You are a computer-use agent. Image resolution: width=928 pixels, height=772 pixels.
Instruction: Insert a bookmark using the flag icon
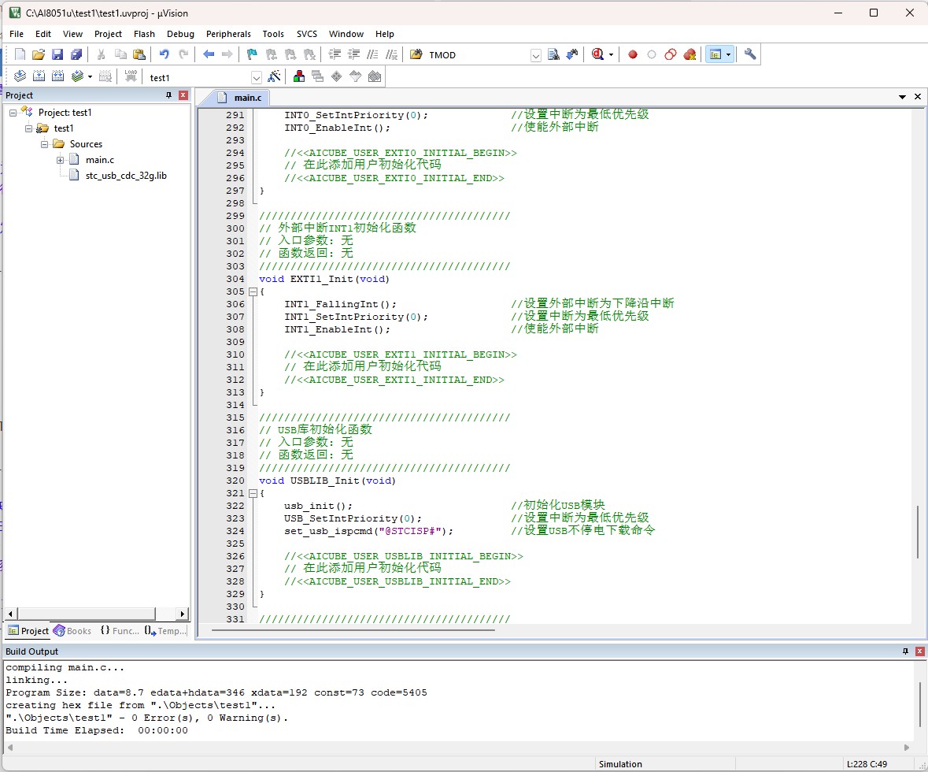(x=252, y=54)
